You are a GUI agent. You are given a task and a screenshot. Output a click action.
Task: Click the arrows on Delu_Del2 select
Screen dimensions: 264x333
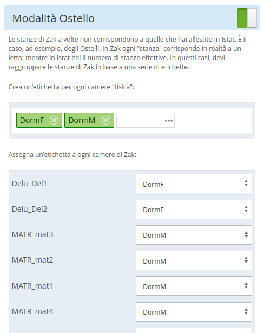pyautogui.click(x=246, y=209)
